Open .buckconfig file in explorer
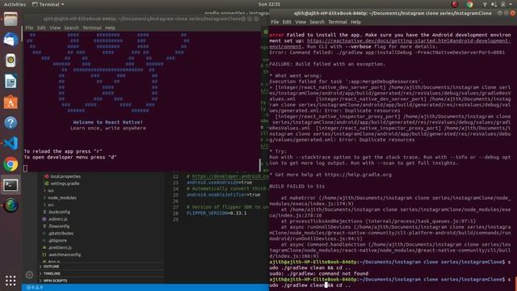Viewport: 517px width, 291px height. (59, 212)
